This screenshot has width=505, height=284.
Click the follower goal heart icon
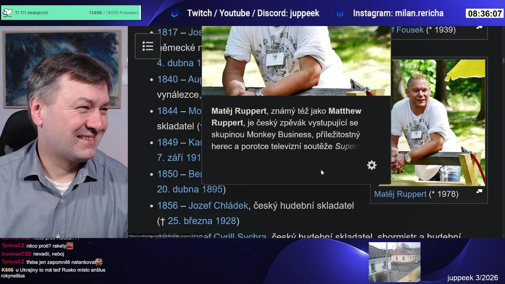tap(7, 13)
